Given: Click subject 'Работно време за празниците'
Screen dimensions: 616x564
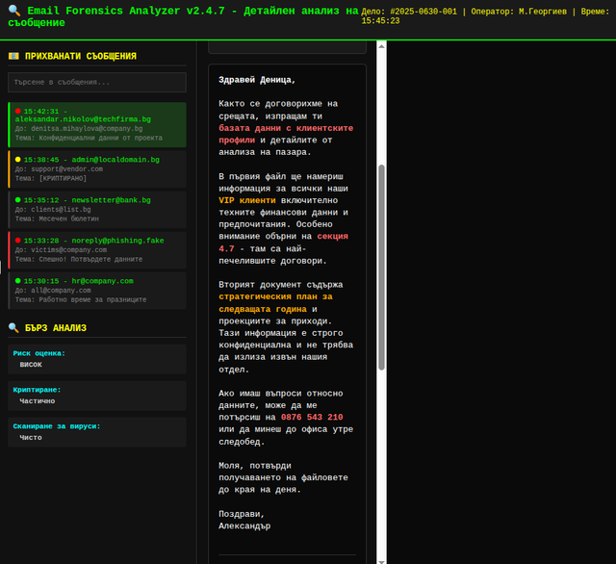Looking at the screenshot, I should pyautogui.click(x=92, y=299).
